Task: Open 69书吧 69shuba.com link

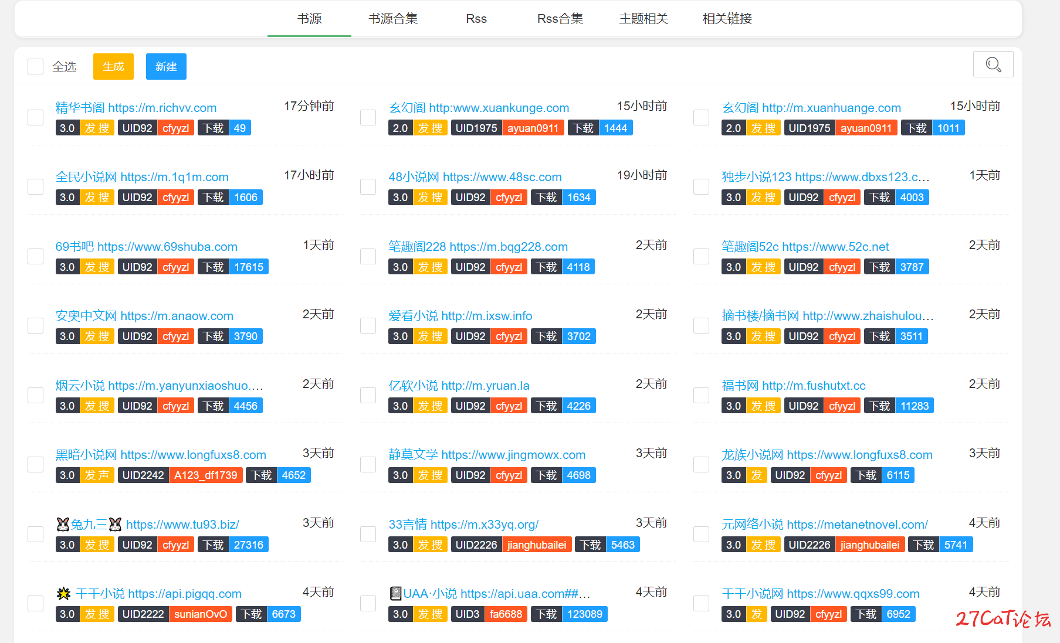Action: click(x=146, y=247)
